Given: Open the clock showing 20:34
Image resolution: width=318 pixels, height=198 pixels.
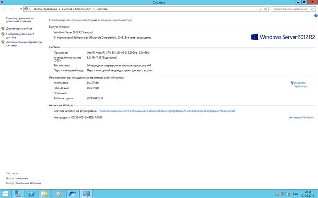Looking at the screenshot, I should [x=308, y=194].
